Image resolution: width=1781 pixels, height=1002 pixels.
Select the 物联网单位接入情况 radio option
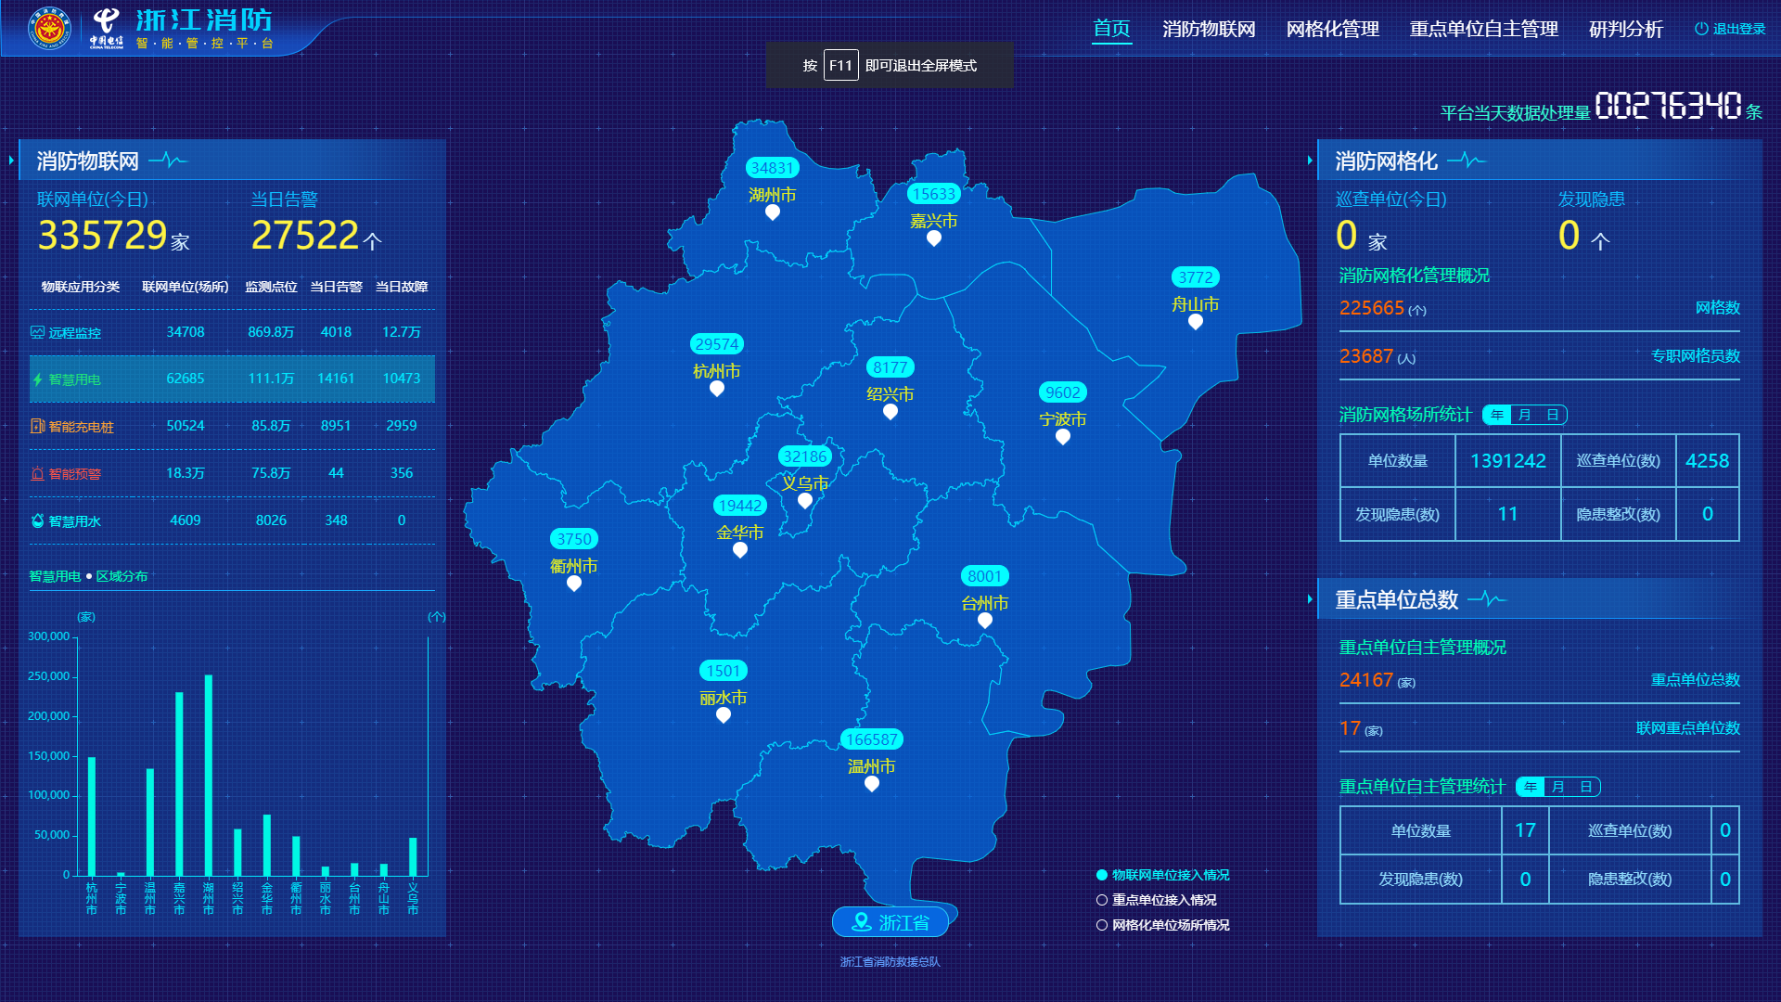(x=1102, y=875)
